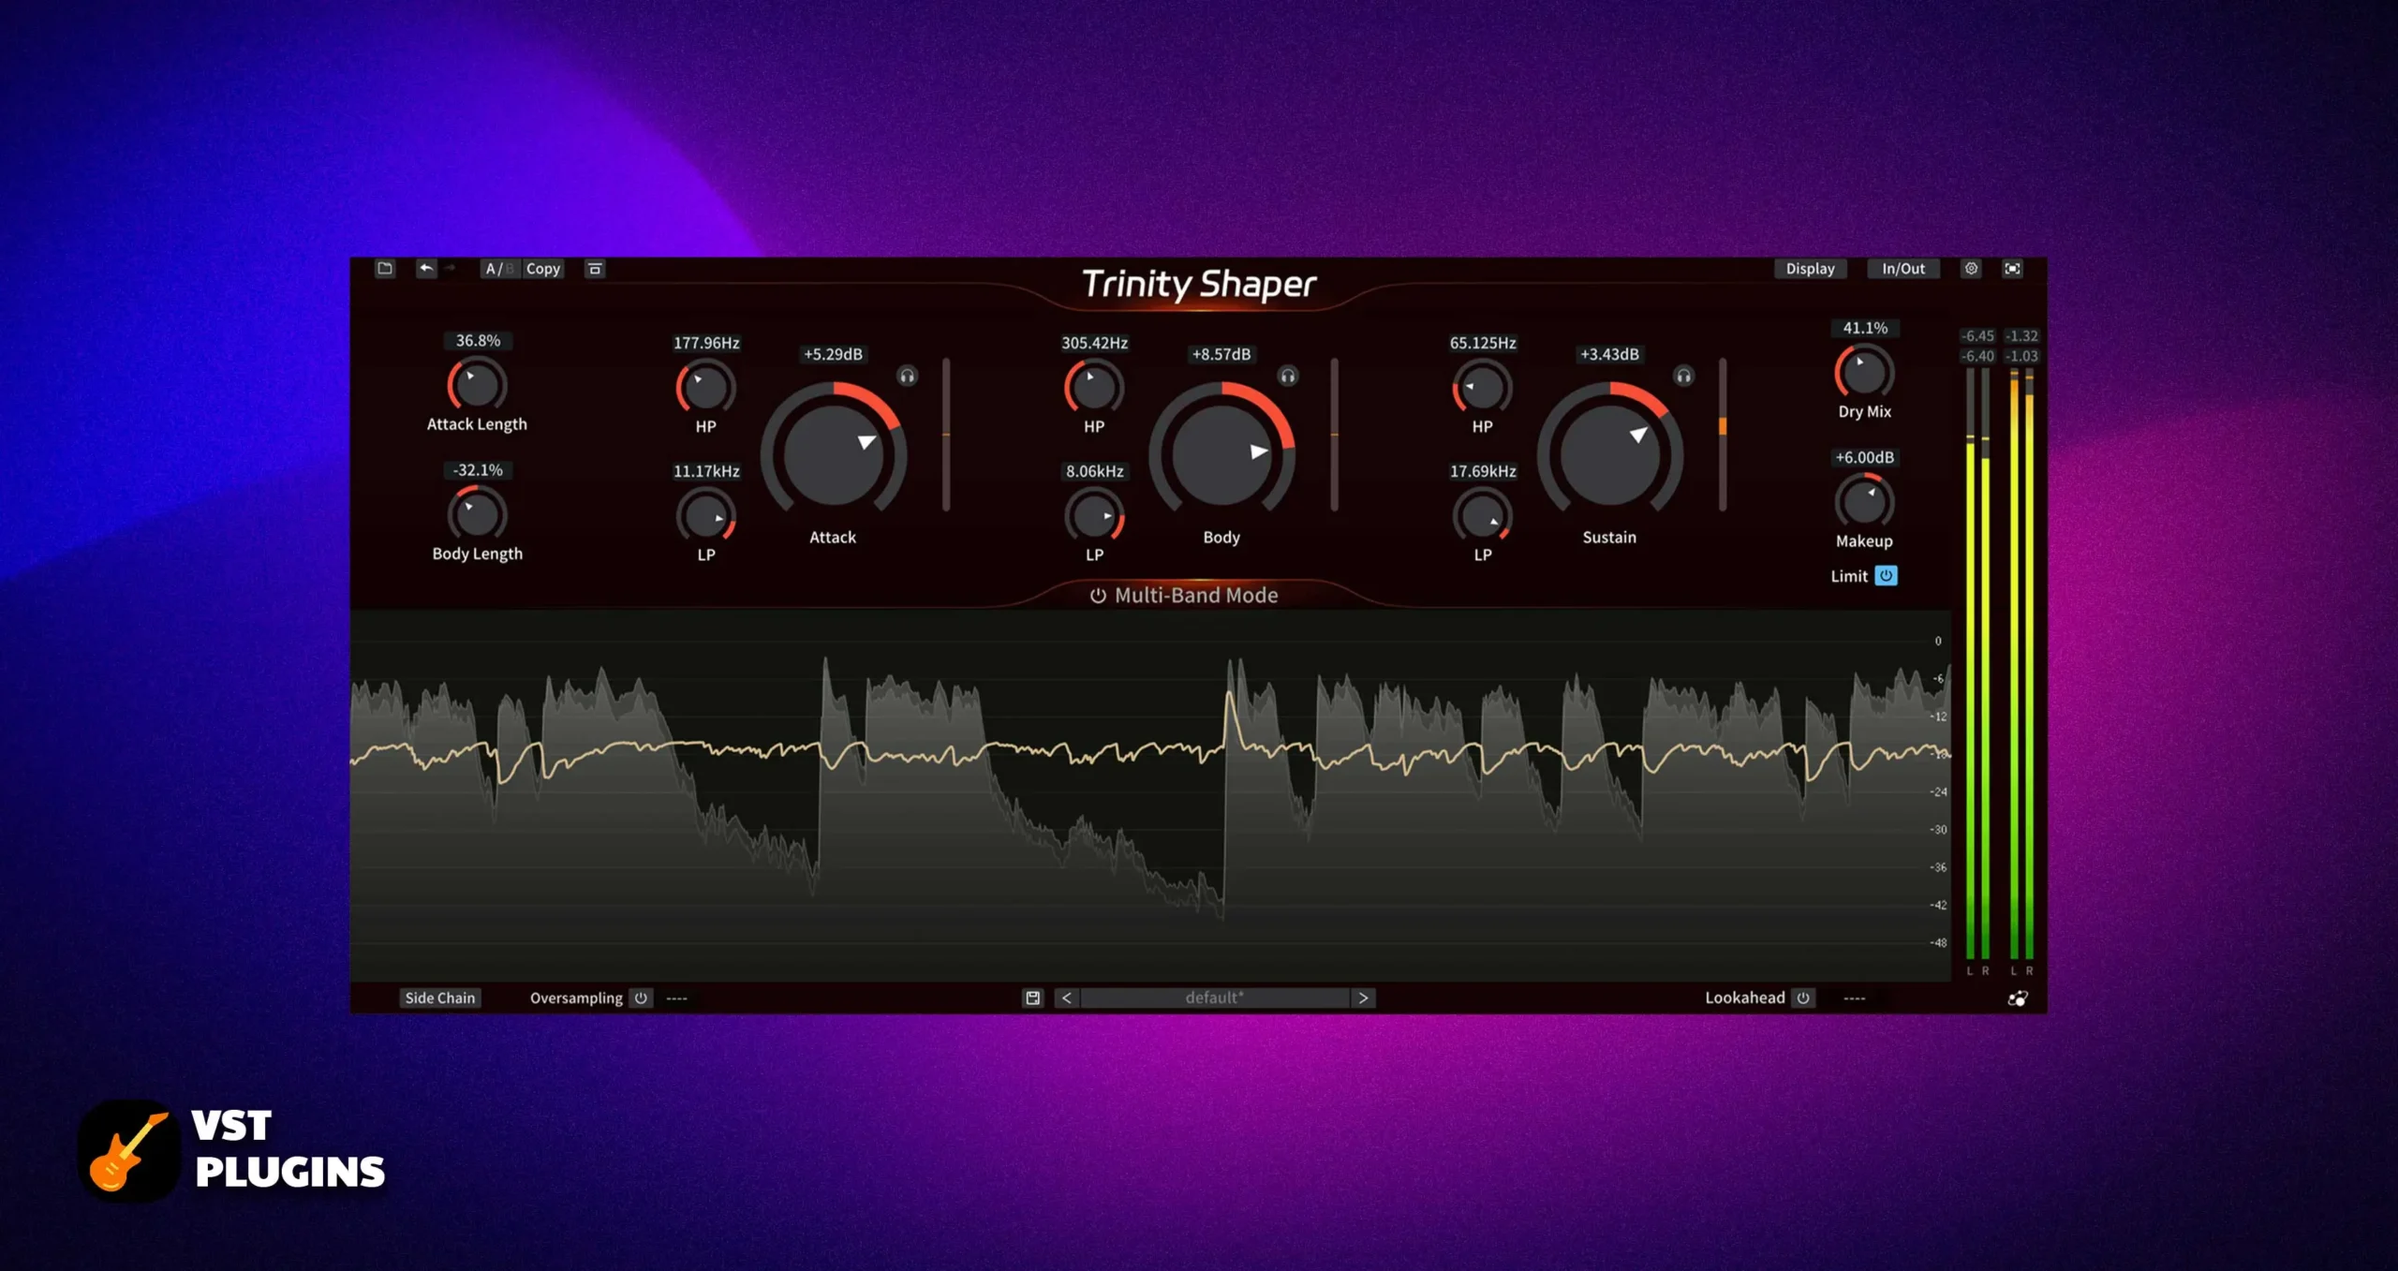Click the Copy button
This screenshot has height=1271, width=2398.
point(542,269)
